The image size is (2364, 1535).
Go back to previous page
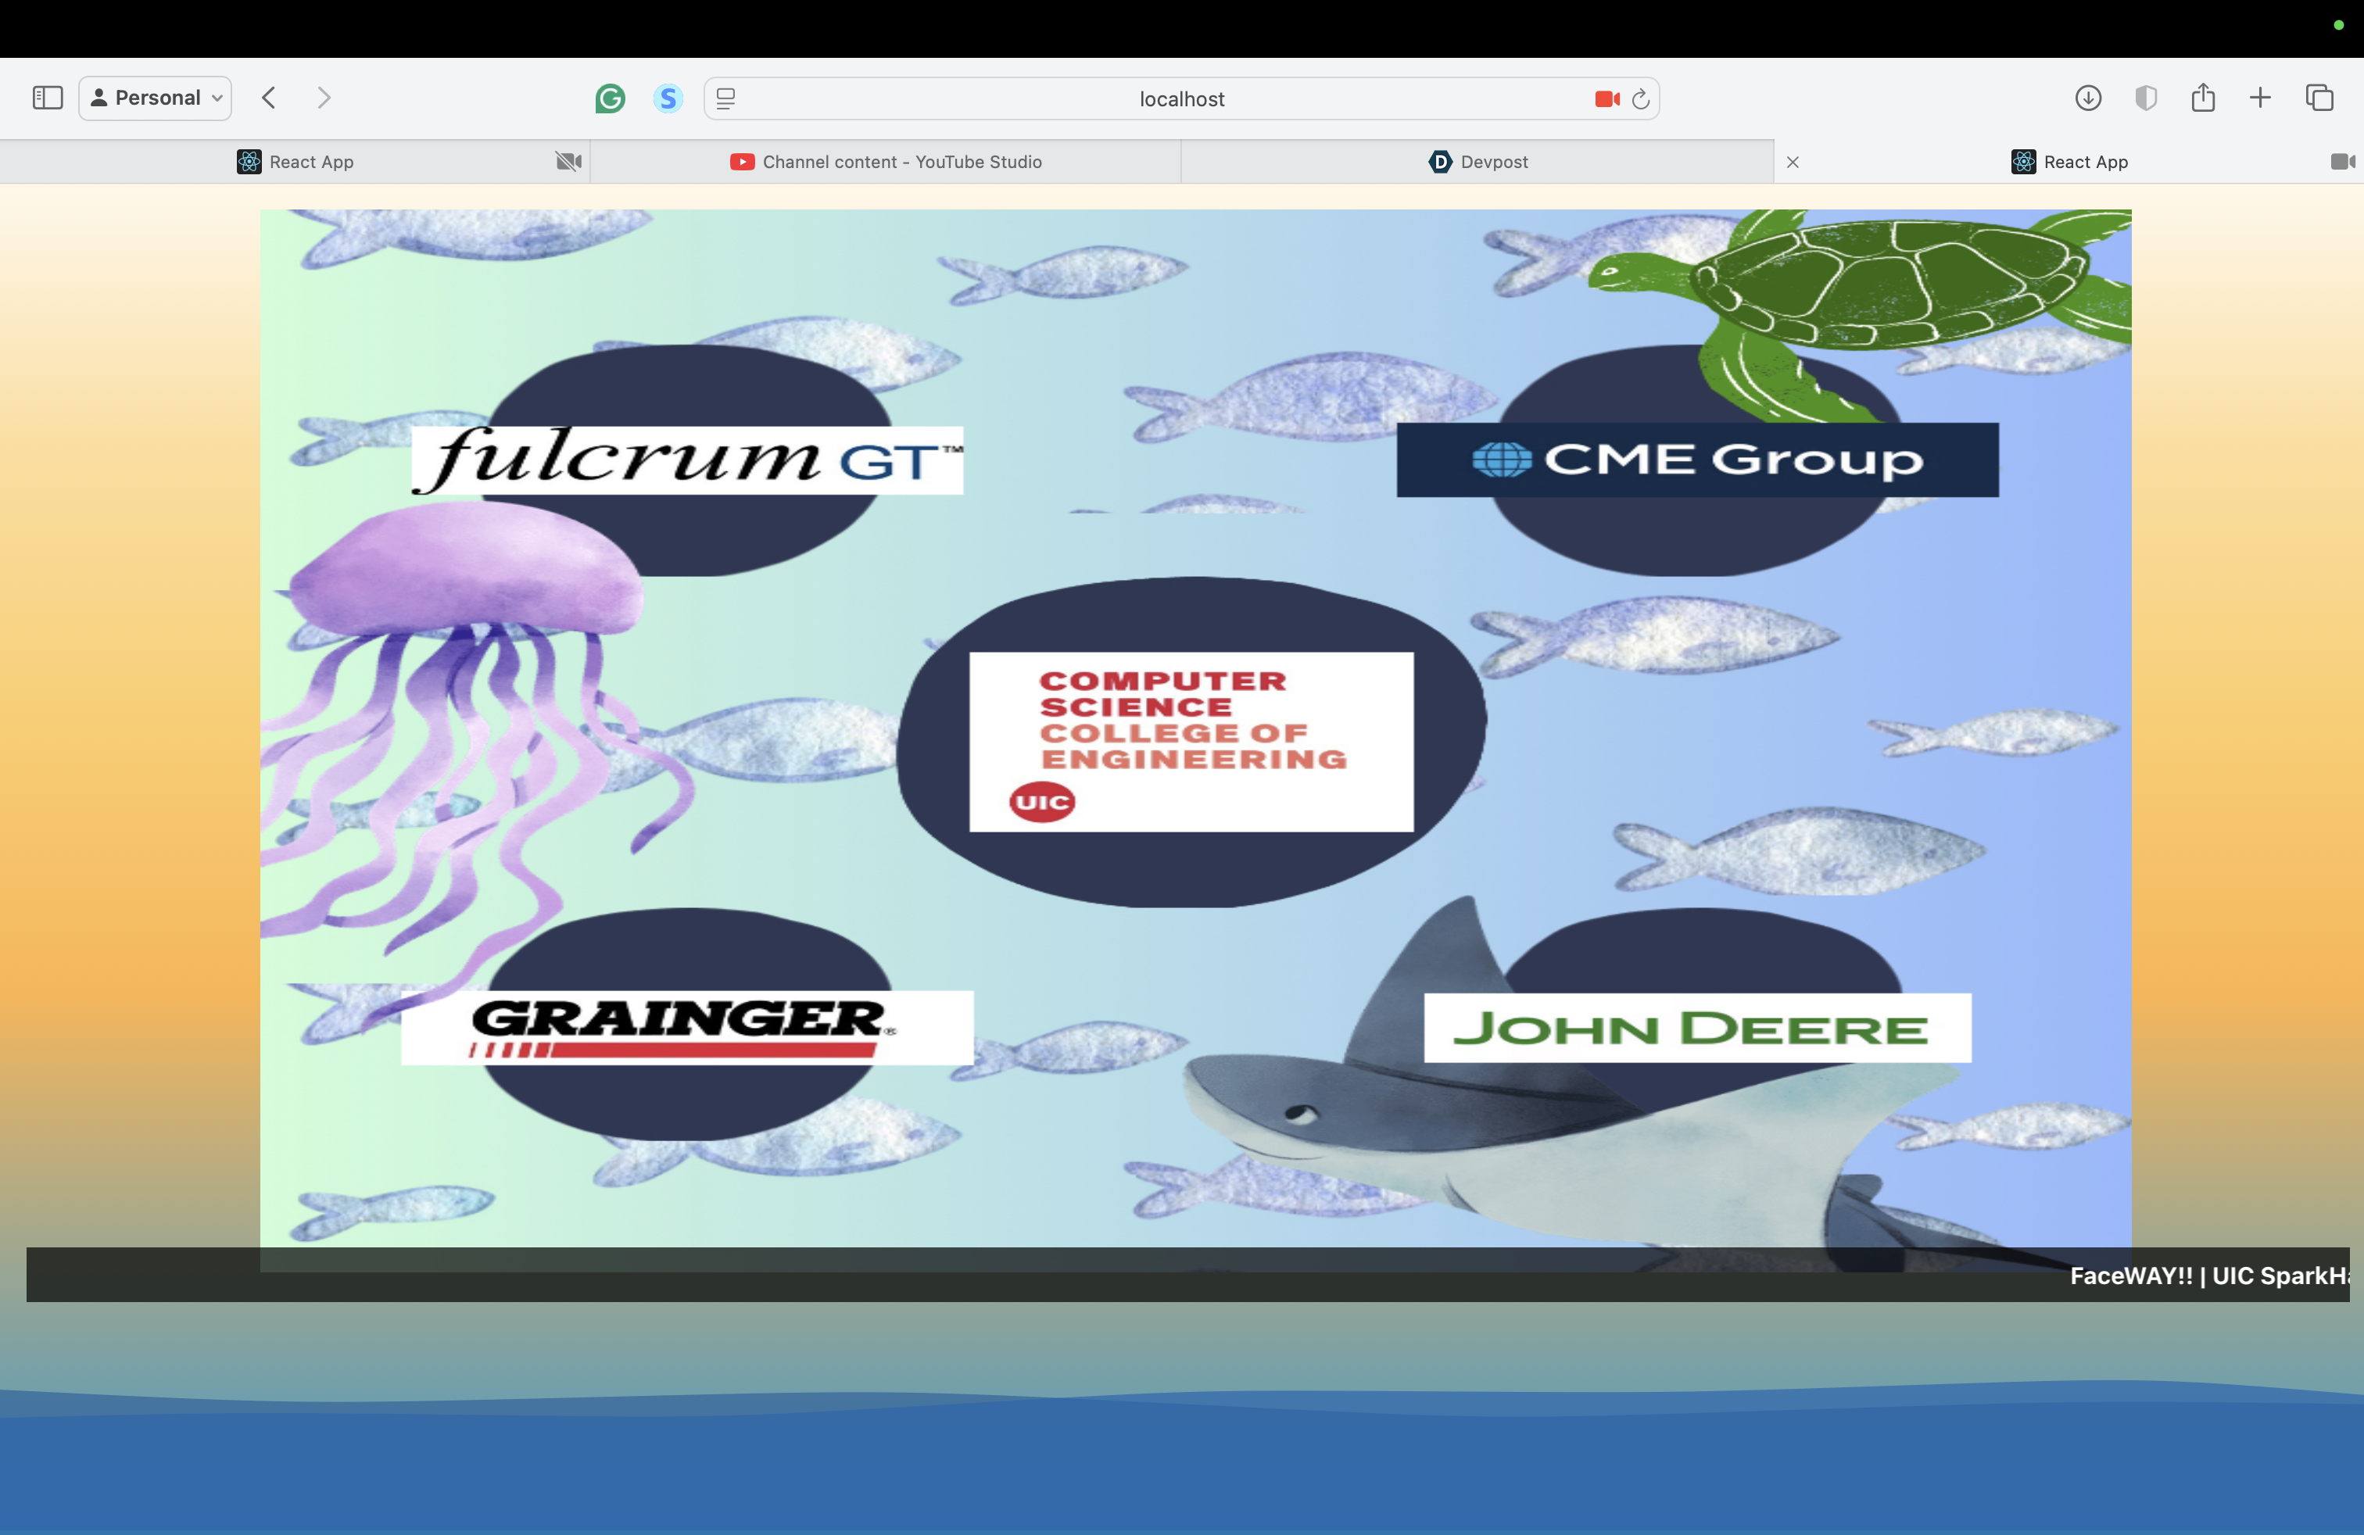(x=269, y=97)
